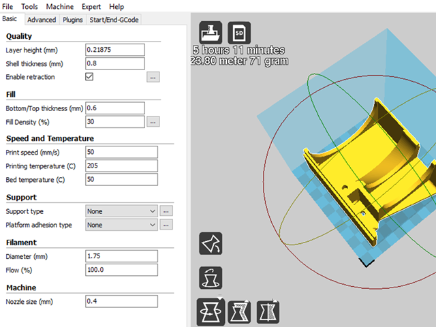This screenshot has height=327, width=436.
Task: Click the Nozzle size input field
Action: pyautogui.click(x=121, y=301)
